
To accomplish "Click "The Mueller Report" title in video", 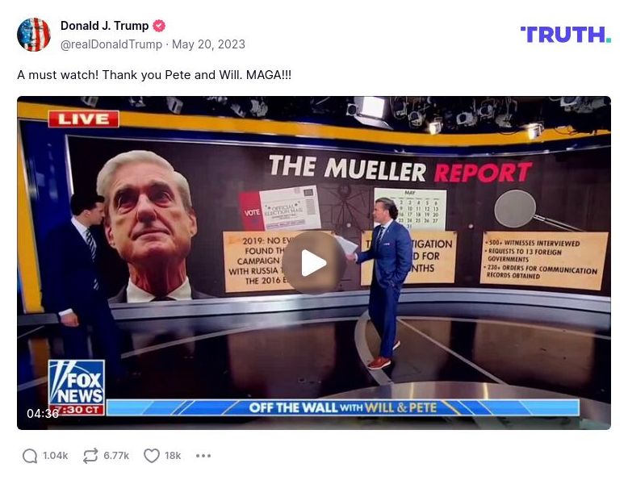I will (x=400, y=169).
